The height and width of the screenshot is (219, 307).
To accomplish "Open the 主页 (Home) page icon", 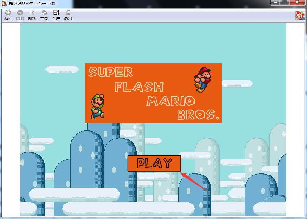I will click(44, 14).
